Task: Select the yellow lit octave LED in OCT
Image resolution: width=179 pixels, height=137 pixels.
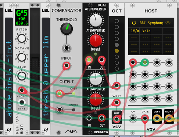Action: [117, 51]
